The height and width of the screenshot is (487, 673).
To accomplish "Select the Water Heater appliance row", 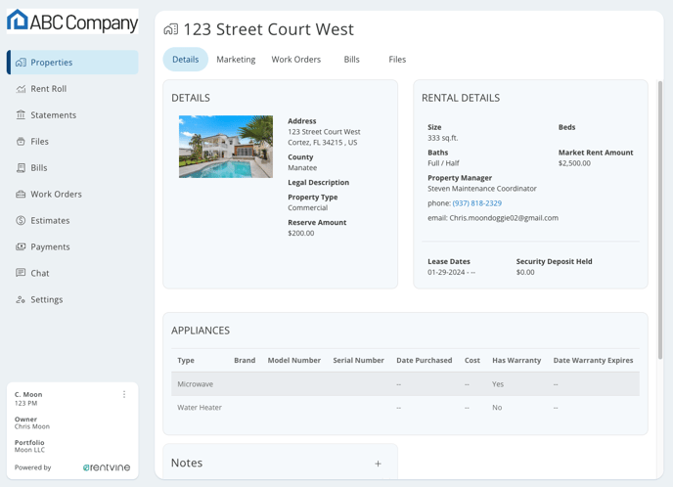I will tap(405, 408).
